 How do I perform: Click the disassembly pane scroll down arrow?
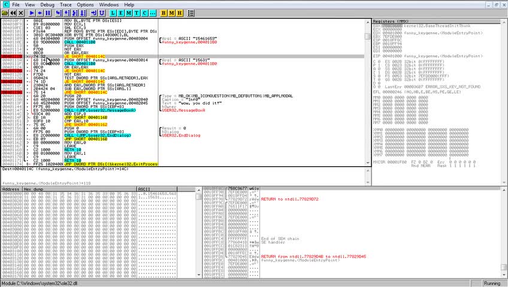tap(368, 163)
